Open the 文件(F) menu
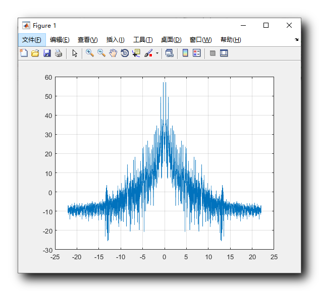 (x=32, y=40)
